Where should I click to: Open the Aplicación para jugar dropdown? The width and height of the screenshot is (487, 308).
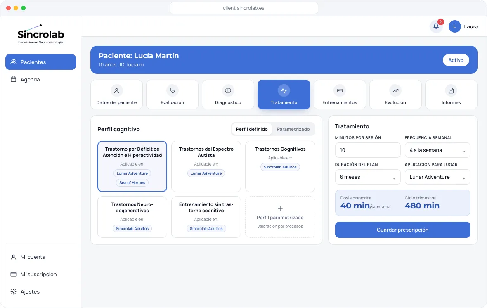437,177
